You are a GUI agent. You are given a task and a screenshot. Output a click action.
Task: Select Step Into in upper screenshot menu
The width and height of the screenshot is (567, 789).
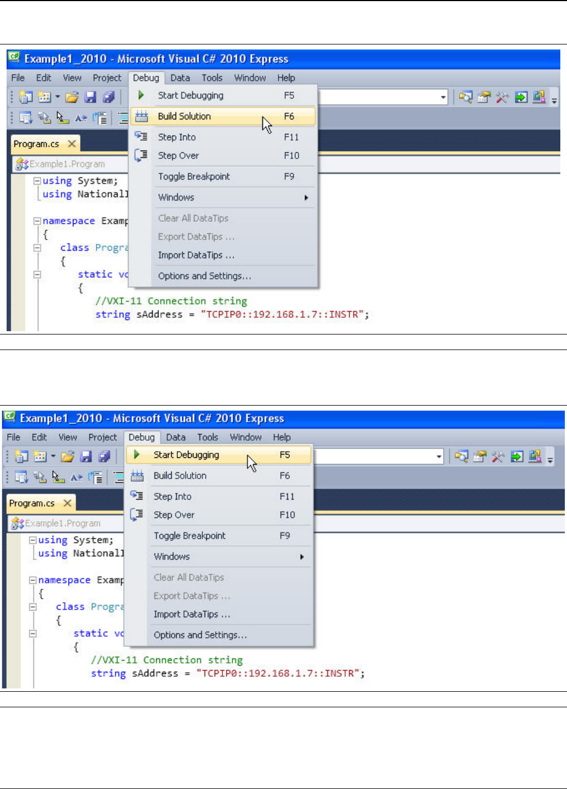223,137
